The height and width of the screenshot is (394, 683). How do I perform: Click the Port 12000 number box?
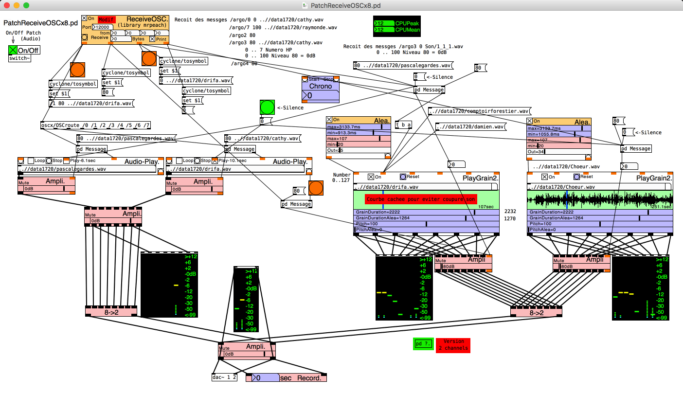coord(102,27)
